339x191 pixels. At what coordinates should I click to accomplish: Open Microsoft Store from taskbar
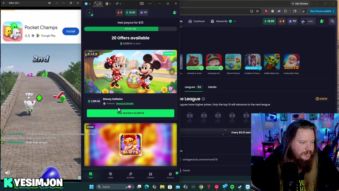[x=170, y=187]
